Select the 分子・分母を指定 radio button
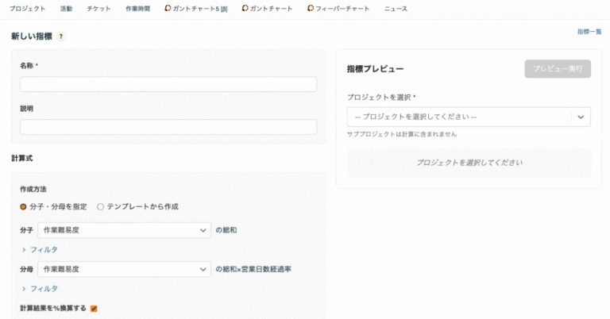This screenshot has height=319, width=610. click(24, 206)
